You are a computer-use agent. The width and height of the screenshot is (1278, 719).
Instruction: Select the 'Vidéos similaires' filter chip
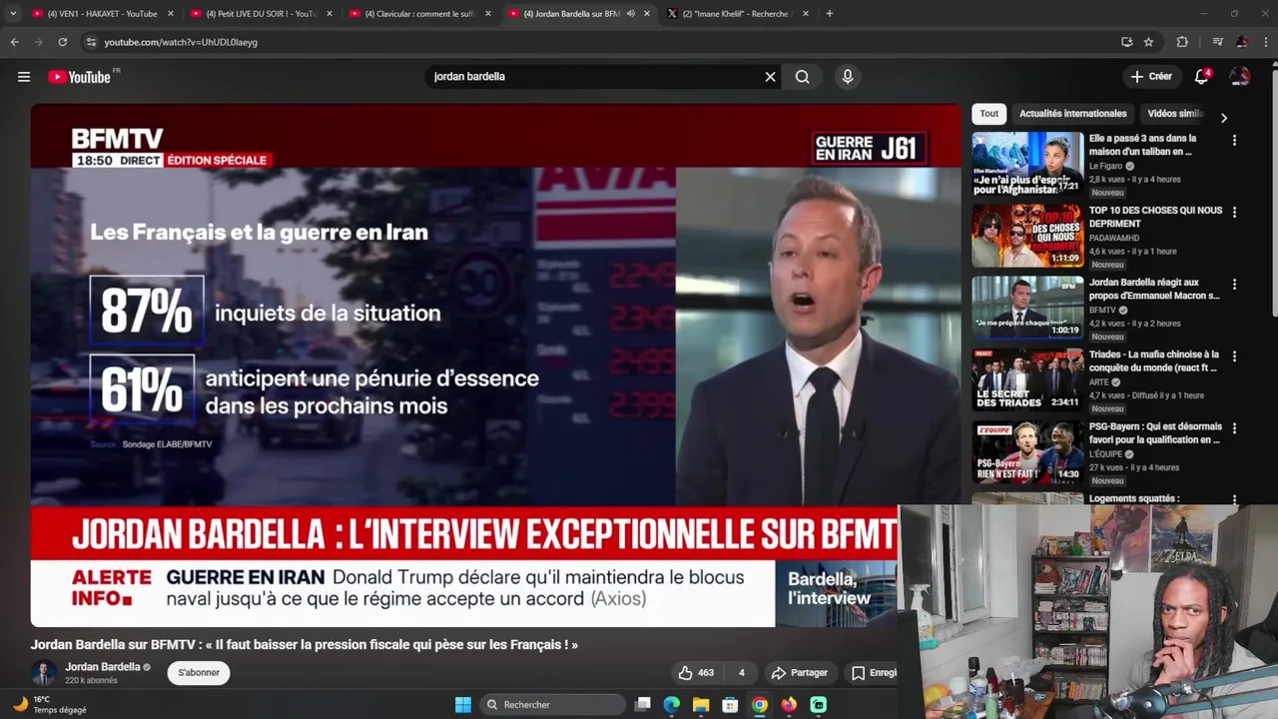tap(1175, 114)
